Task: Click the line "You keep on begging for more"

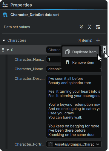Action: tap(74, 126)
